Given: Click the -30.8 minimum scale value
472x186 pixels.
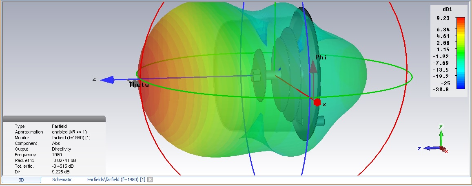Looking at the screenshot, I should click(x=441, y=89).
